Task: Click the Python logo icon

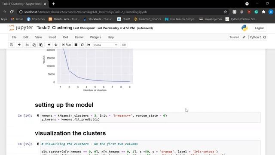Action: (x=244, y=28)
